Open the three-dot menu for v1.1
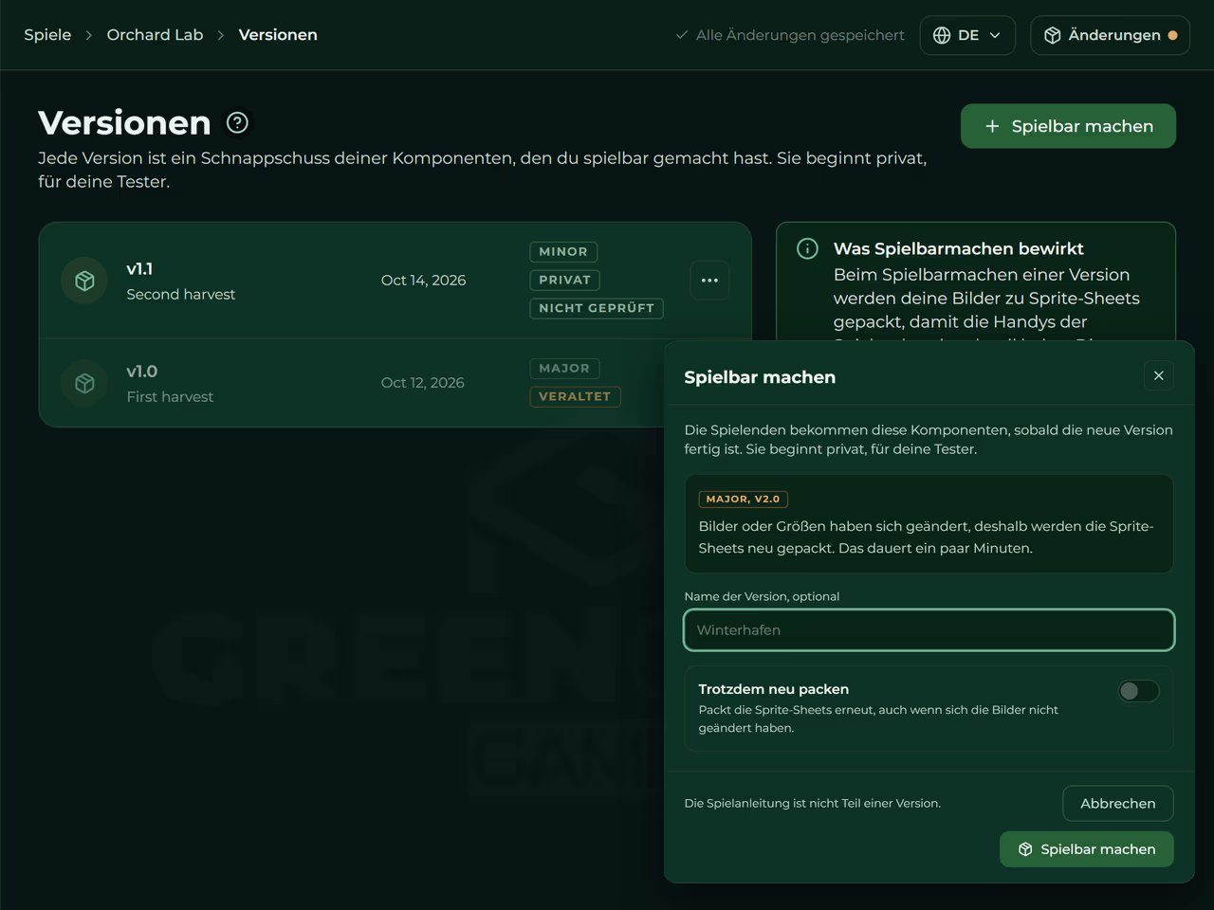Viewport: 1214px width, 910px height. pyautogui.click(x=709, y=281)
